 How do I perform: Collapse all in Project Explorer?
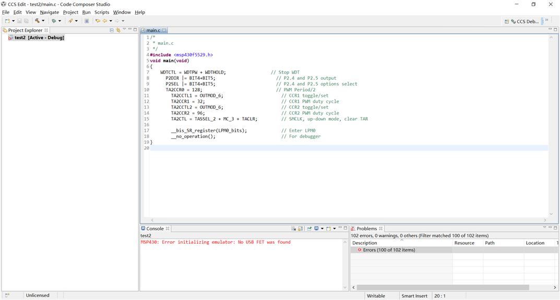coord(112,30)
